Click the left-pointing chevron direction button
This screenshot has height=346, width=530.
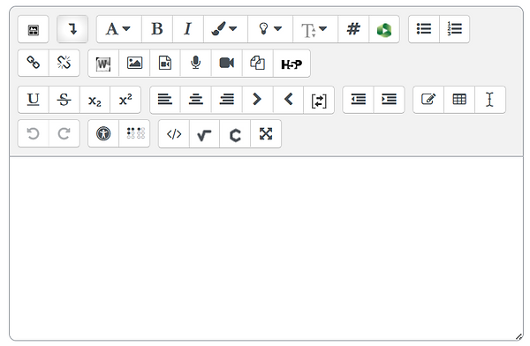click(288, 100)
